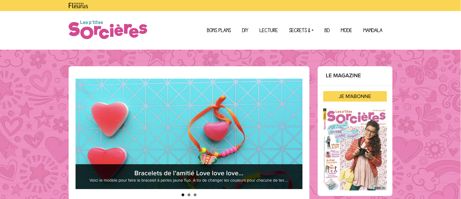
Task: Select the first carousel dot
Action: pos(183,195)
